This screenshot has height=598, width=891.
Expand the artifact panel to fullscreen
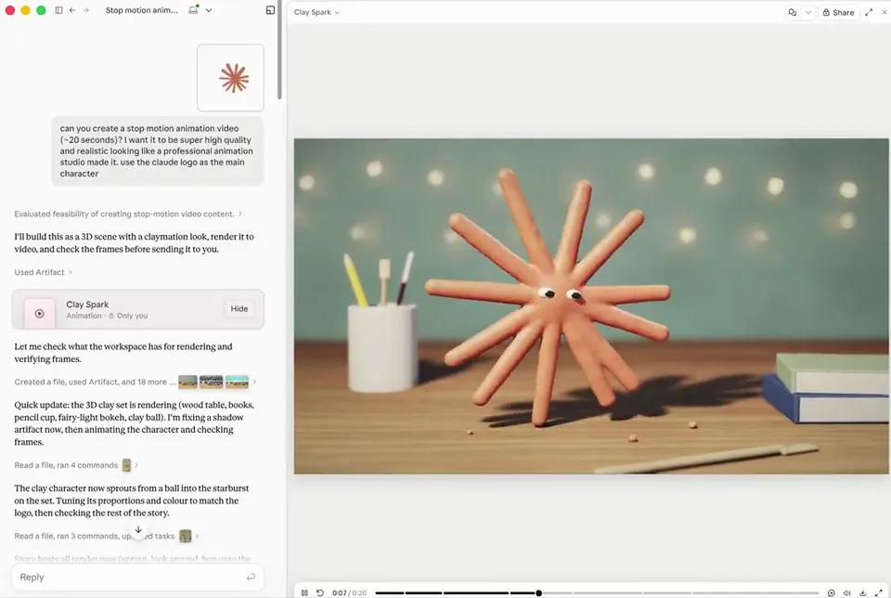click(869, 12)
